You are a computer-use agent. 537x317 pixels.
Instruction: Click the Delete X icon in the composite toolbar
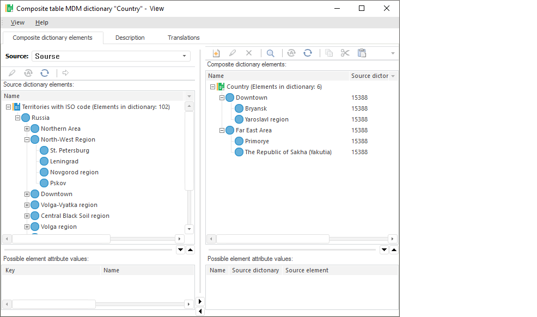[x=249, y=53]
